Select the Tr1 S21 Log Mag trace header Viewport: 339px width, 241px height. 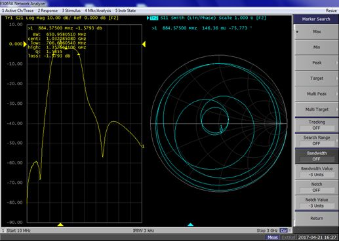click(x=62, y=18)
